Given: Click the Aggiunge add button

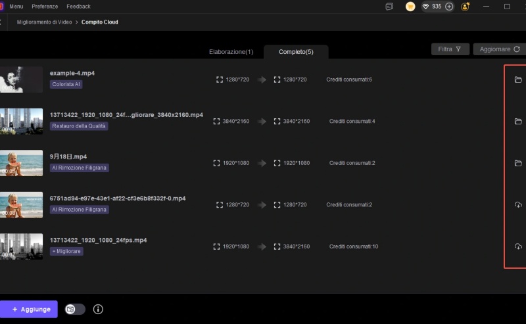Looking at the screenshot, I should (29, 310).
